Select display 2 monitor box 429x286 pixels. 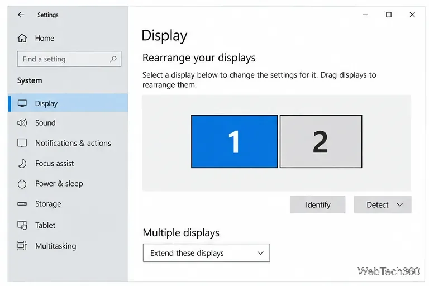(321, 141)
